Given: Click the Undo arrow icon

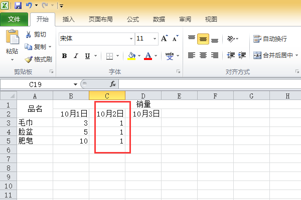Looking at the screenshot, I should click(x=29, y=5).
